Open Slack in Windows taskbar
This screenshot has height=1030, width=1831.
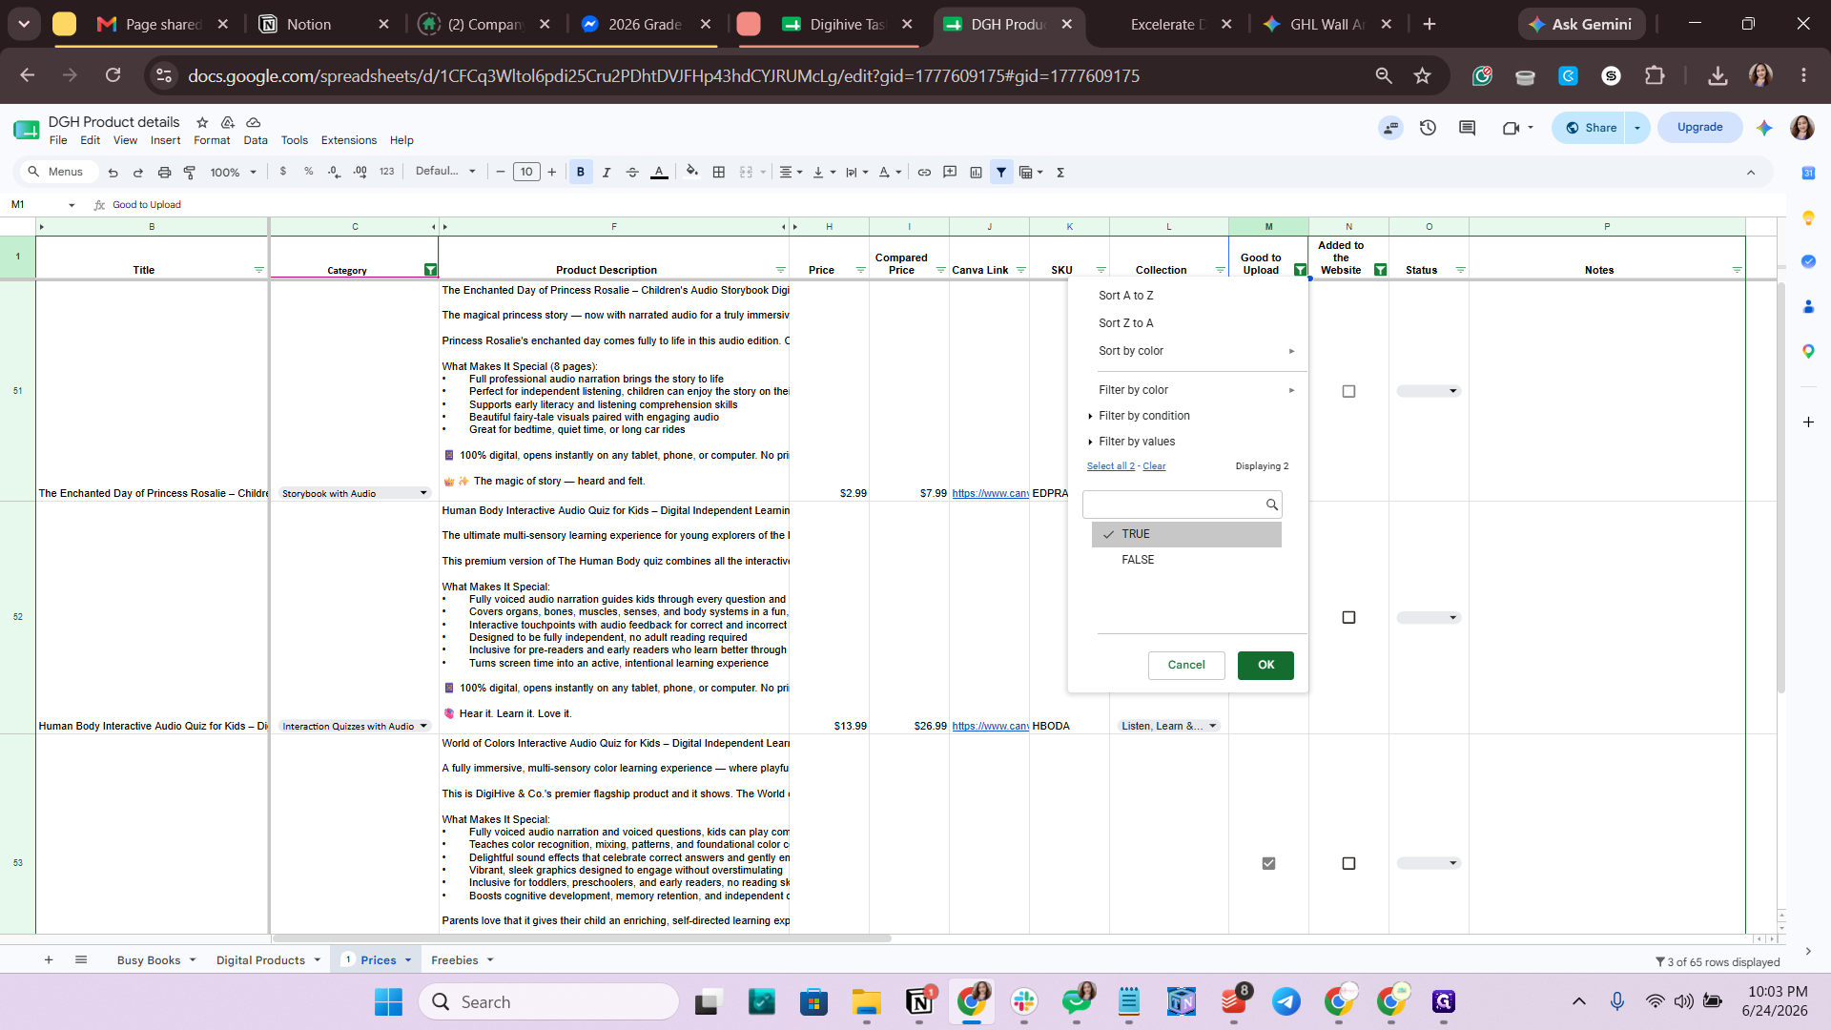click(1024, 1002)
